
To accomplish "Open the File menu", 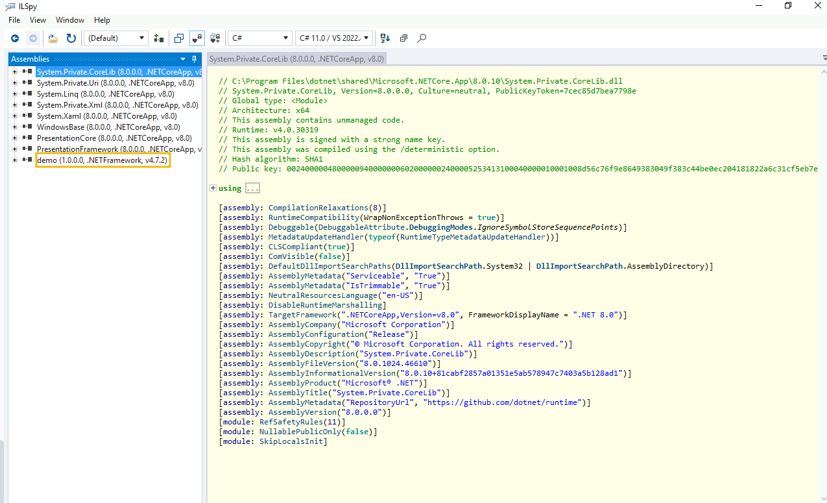I will point(14,20).
